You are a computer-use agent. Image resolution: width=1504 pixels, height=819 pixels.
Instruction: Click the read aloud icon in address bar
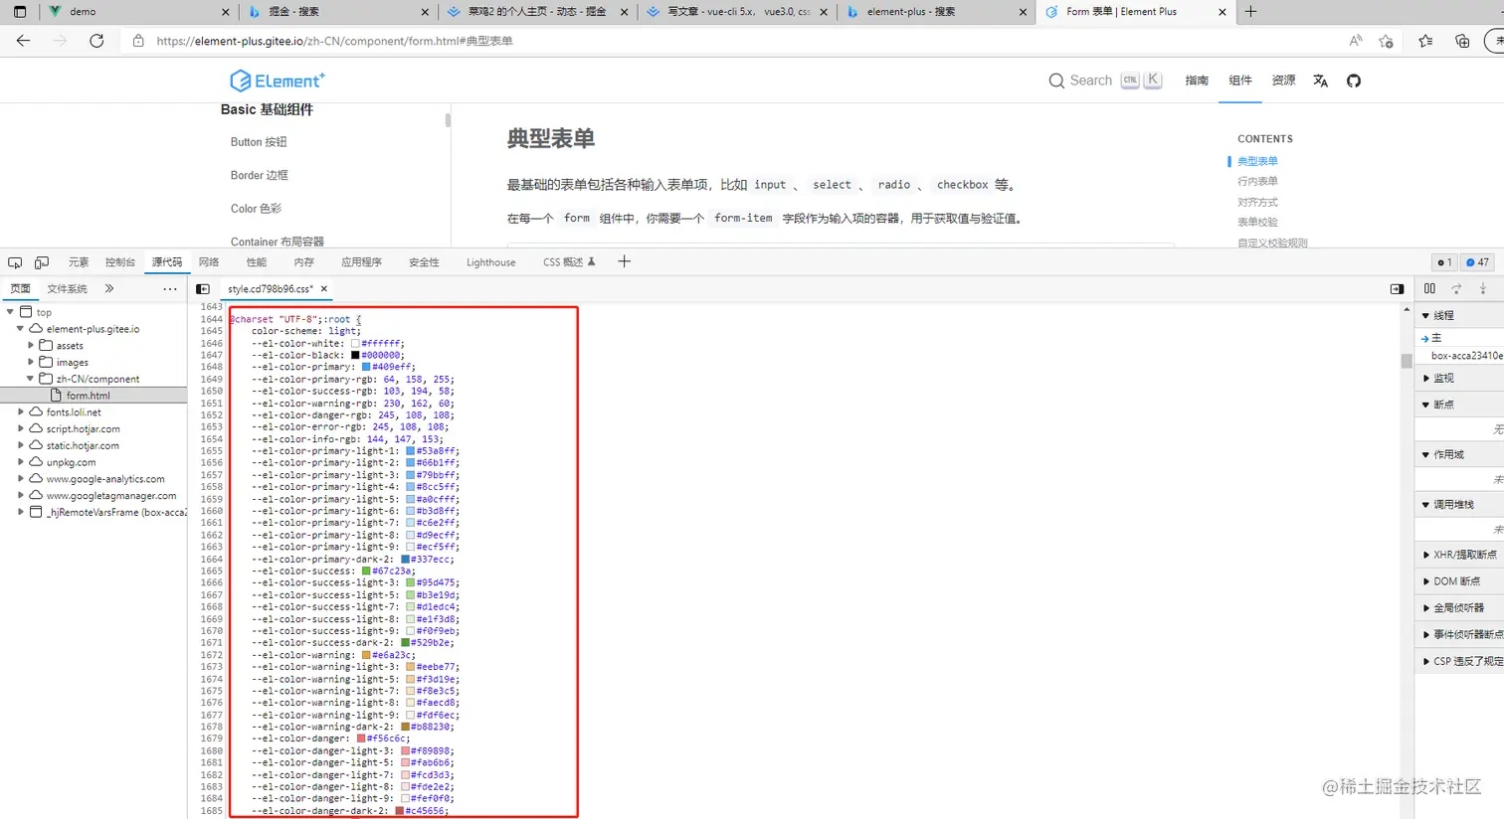(x=1355, y=41)
